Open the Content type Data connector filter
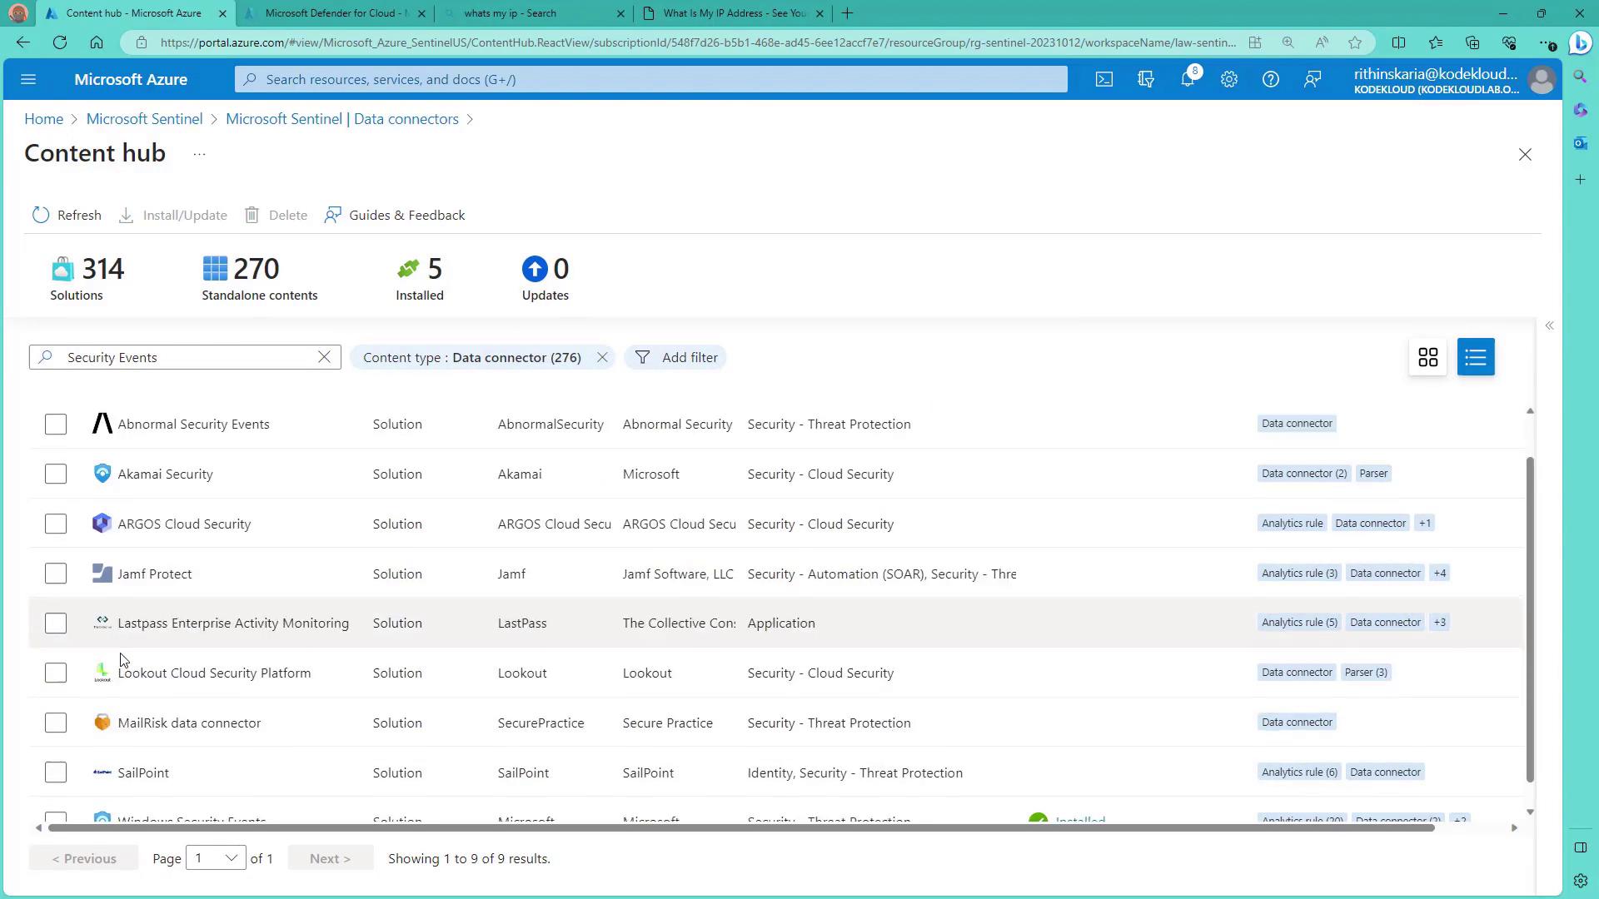 [x=471, y=357]
